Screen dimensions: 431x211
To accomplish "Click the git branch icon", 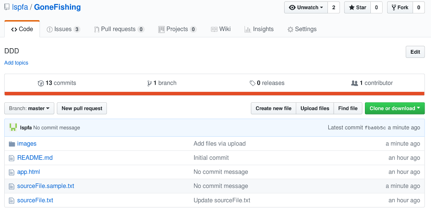I will point(149,83).
